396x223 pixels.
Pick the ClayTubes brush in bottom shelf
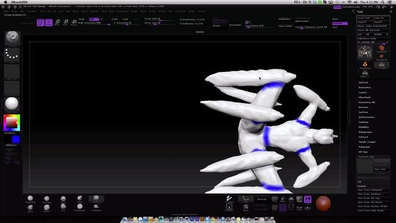[x=47, y=199]
